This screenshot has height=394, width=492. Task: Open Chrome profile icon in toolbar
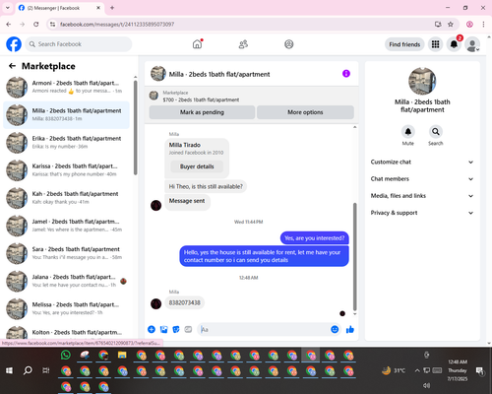469,25
